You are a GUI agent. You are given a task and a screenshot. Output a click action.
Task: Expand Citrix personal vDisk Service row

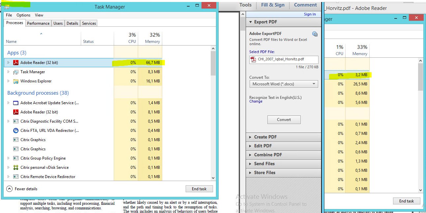click(x=9, y=167)
